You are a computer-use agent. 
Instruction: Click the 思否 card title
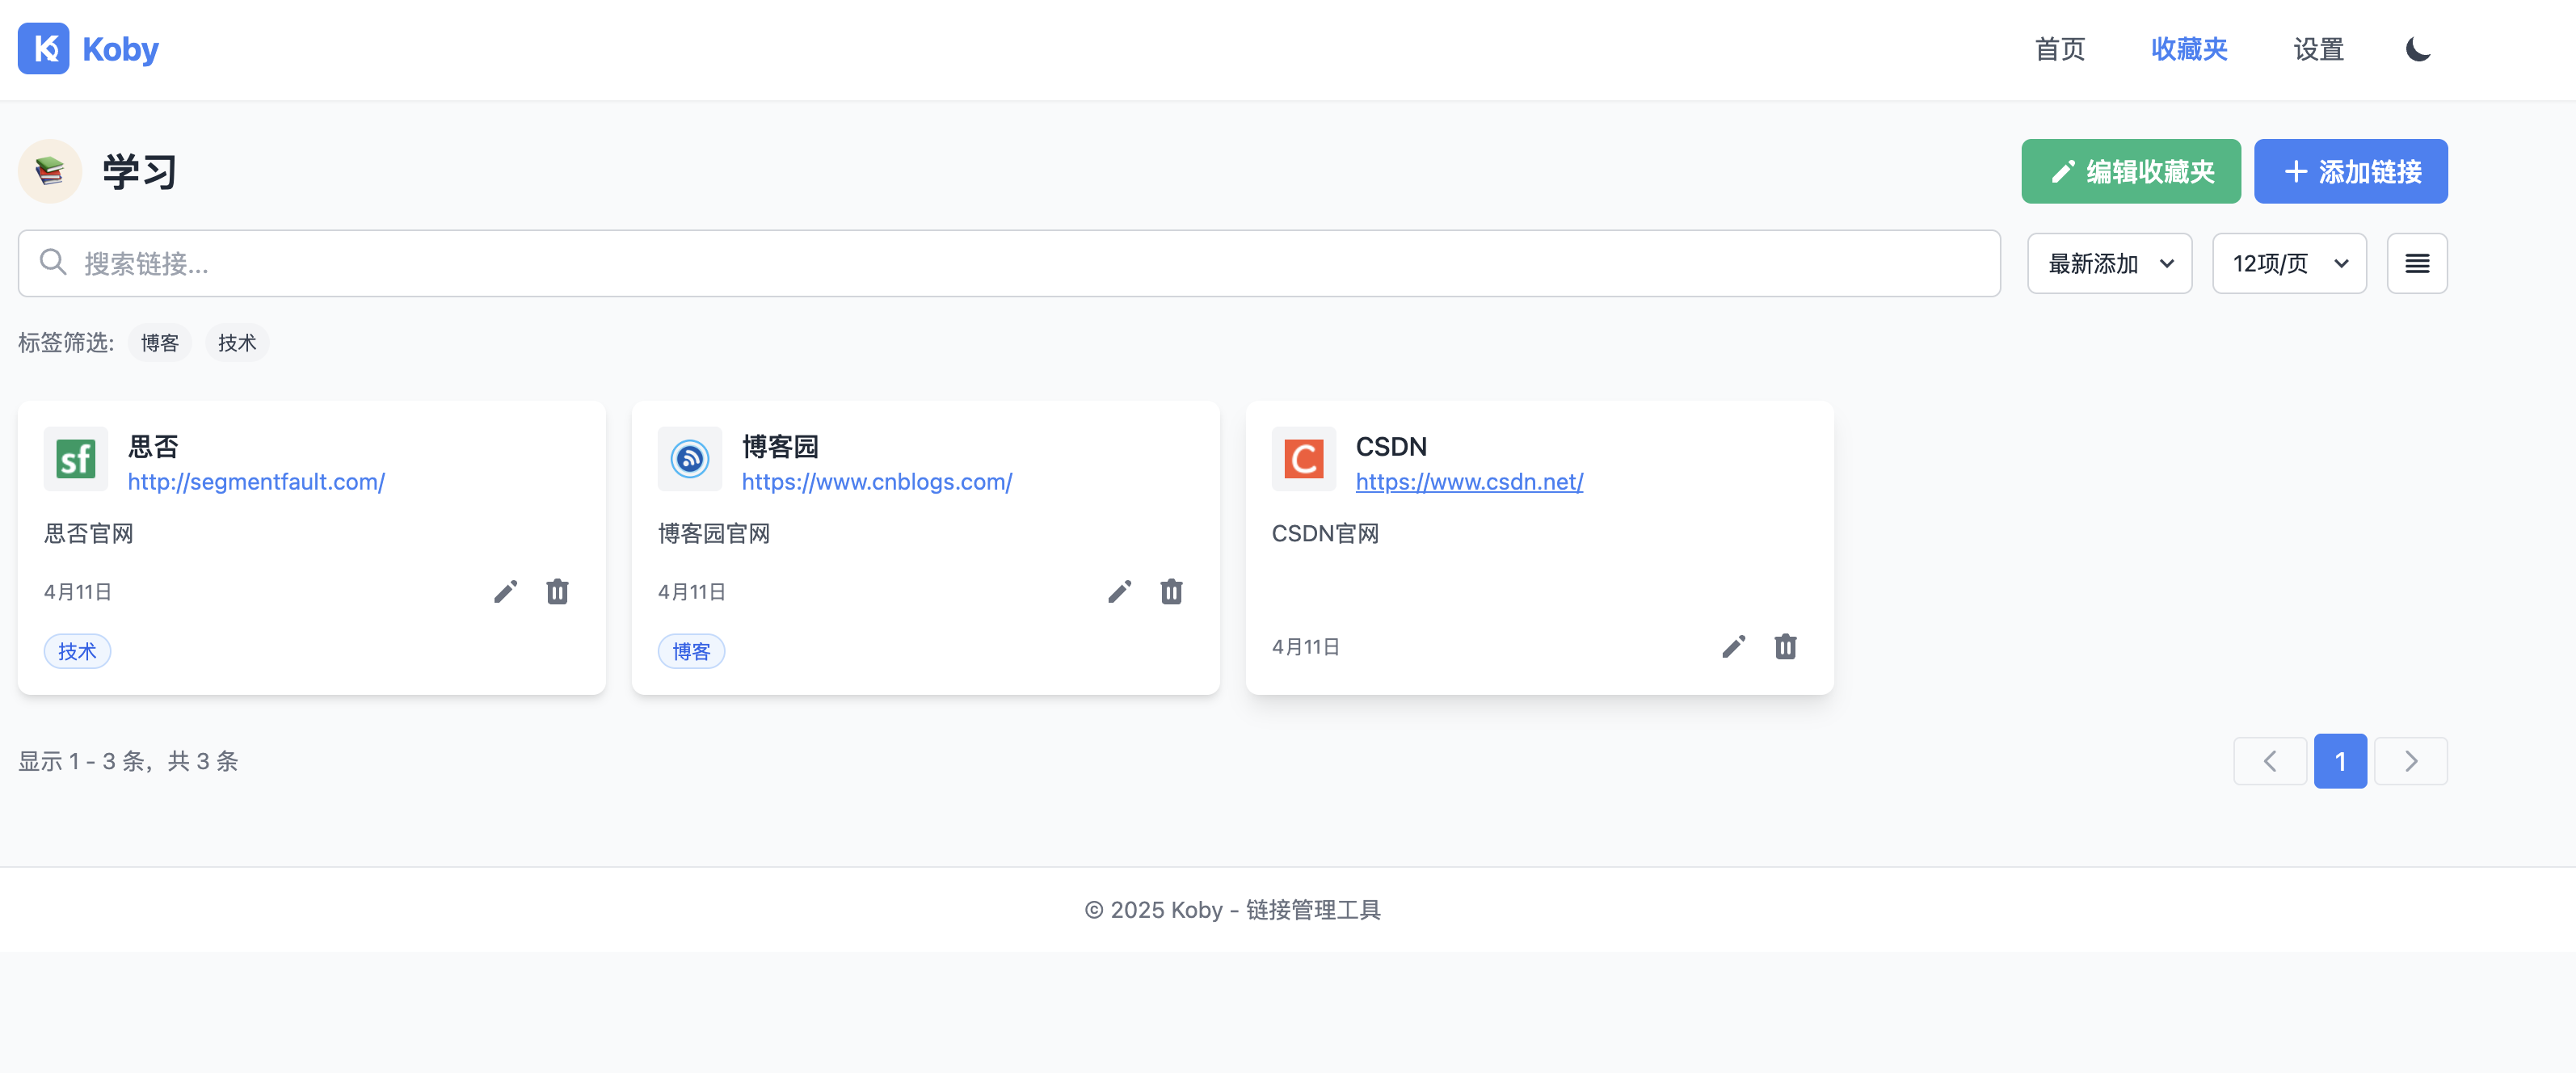pos(153,446)
